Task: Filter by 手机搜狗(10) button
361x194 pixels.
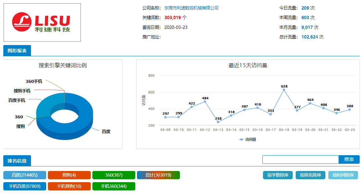Action: pyautogui.click(x=69, y=186)
